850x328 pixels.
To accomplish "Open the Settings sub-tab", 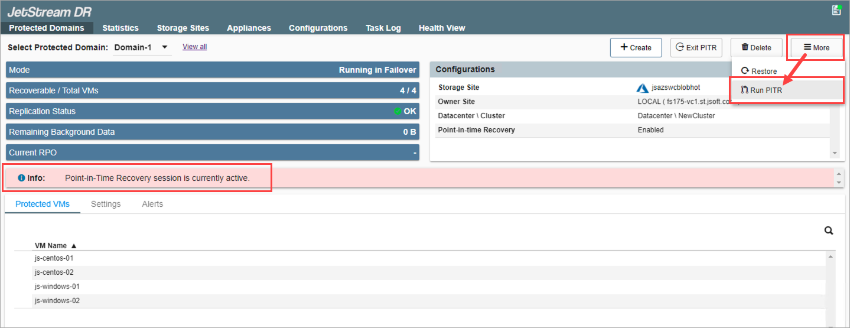I will [106, 204].
